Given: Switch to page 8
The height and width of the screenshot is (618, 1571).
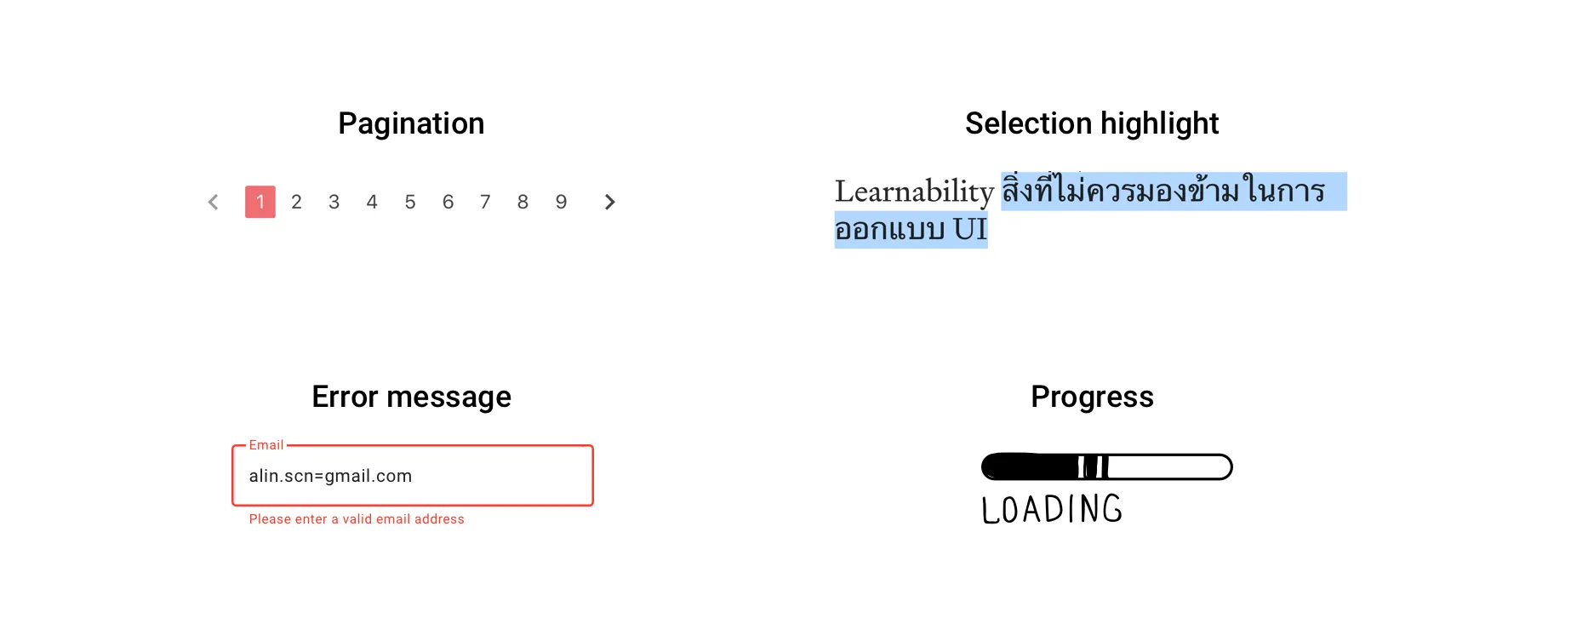Looking at the screenshot, I should 523,202.
